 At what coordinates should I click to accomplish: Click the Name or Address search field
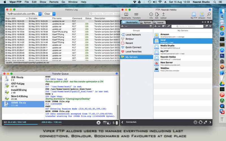[187, 26]
